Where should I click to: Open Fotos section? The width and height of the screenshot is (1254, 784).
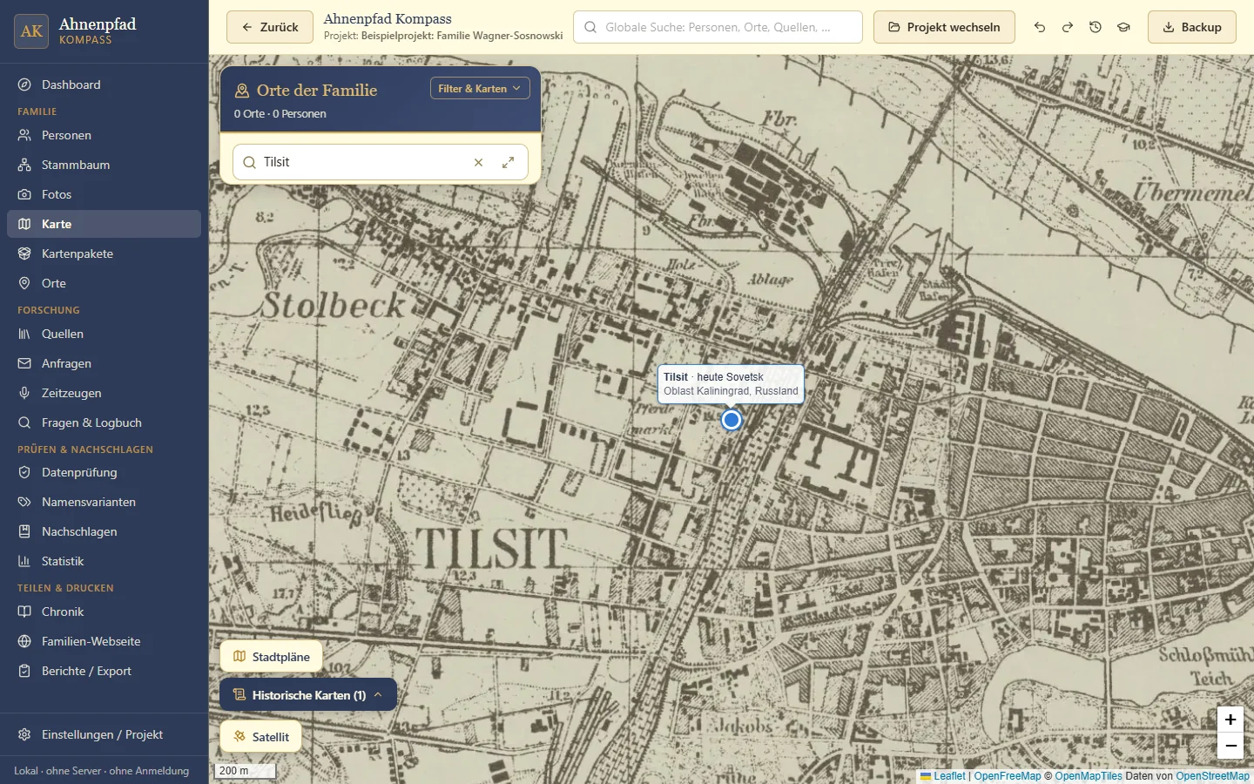pyautogui.click(x=104, y=194)
